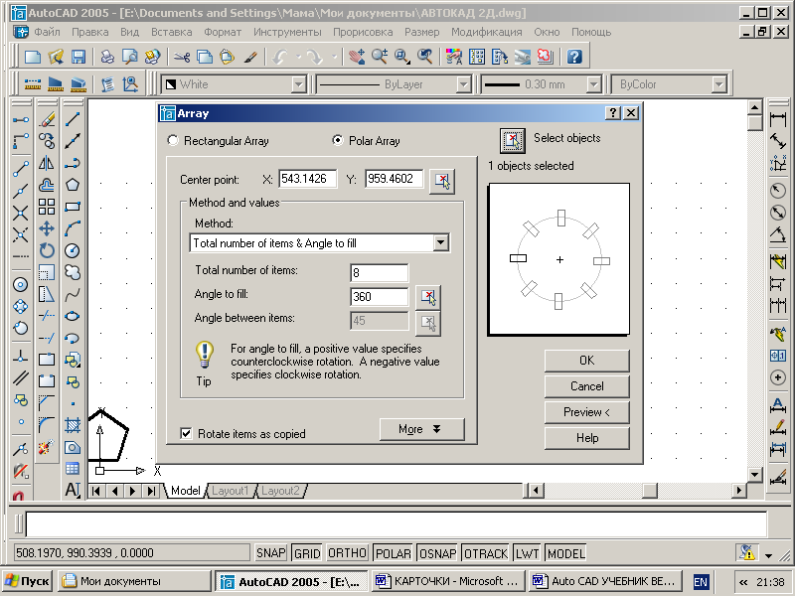Select the Revision Cloud tool
Screen dimensions: 795x596
coord(73,272)
